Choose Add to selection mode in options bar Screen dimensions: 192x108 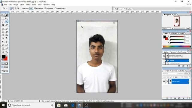13,8
